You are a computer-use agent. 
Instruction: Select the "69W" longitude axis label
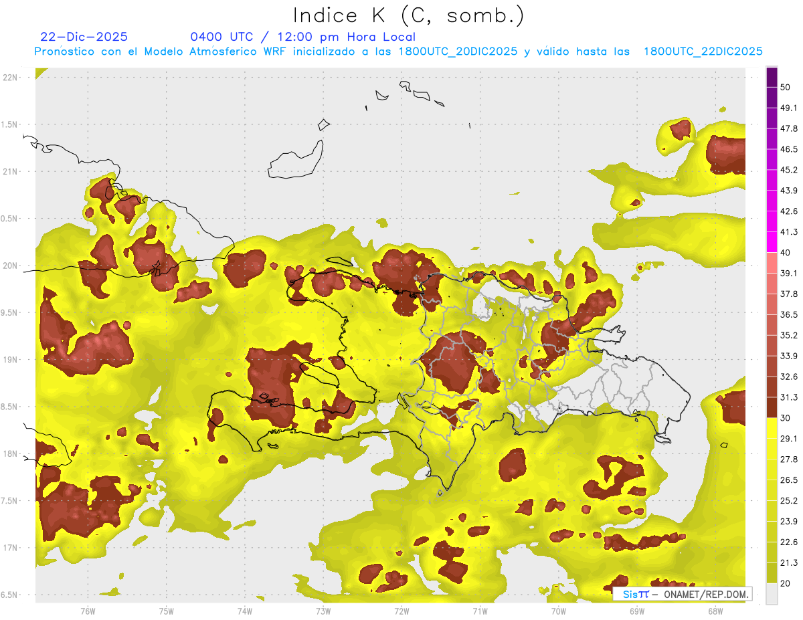click(x=637, y=611)
